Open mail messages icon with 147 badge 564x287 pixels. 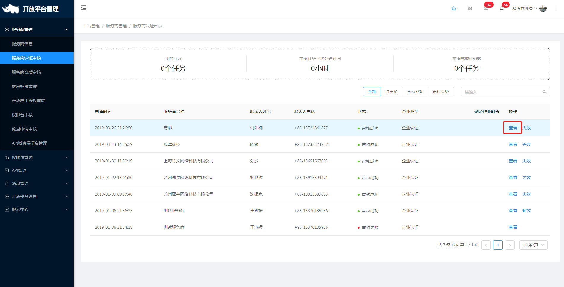pos(486,8)
